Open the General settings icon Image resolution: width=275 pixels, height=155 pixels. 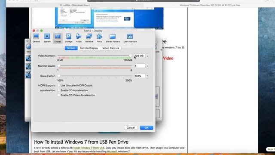[x=36, y=38]
